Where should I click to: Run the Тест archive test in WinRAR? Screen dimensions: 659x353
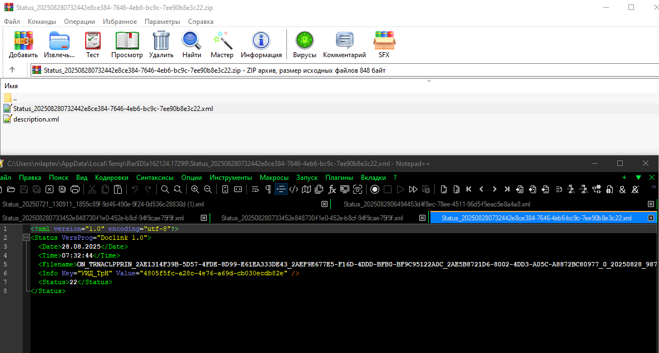[92, 45]
